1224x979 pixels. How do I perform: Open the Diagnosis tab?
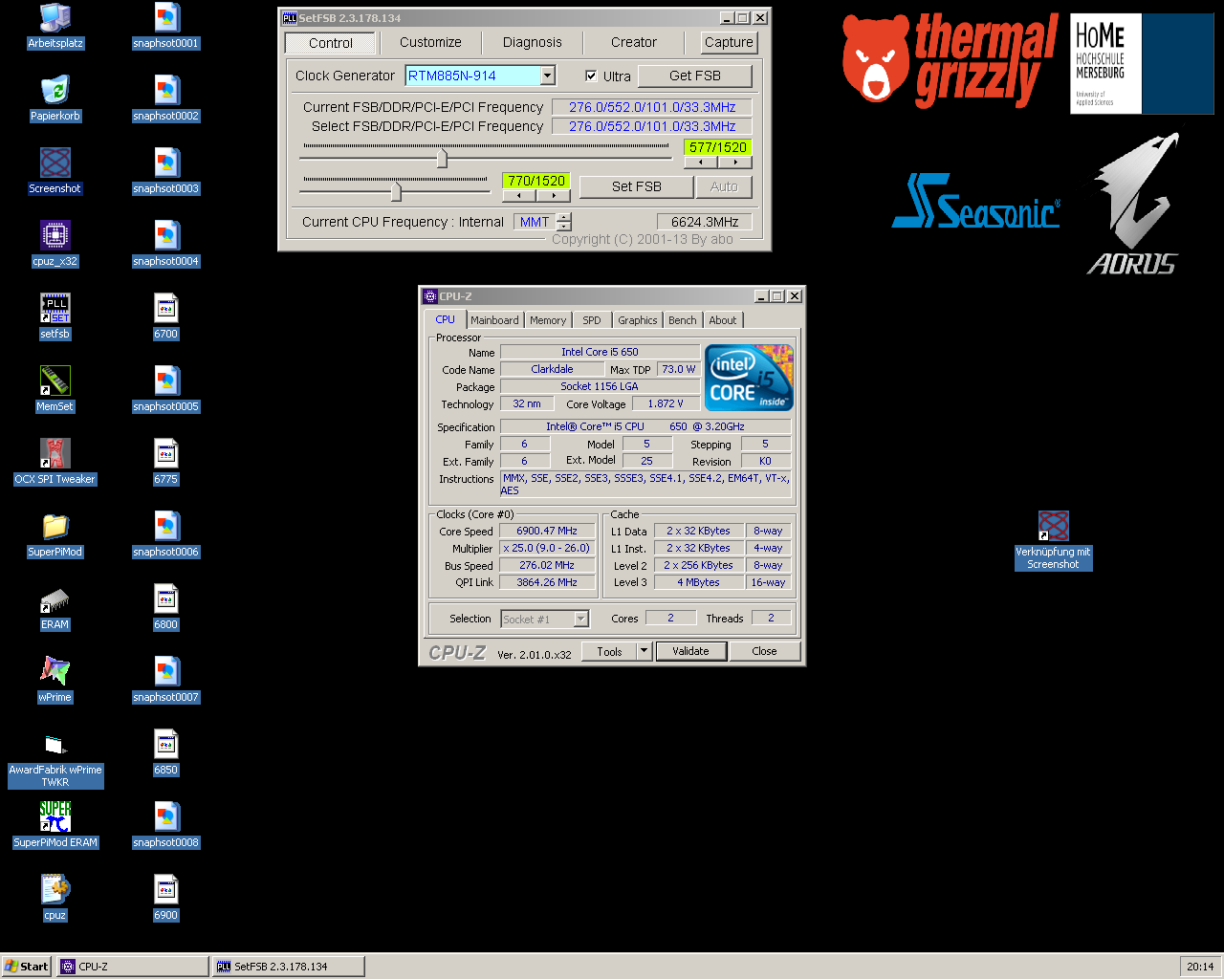pos(533,42)
